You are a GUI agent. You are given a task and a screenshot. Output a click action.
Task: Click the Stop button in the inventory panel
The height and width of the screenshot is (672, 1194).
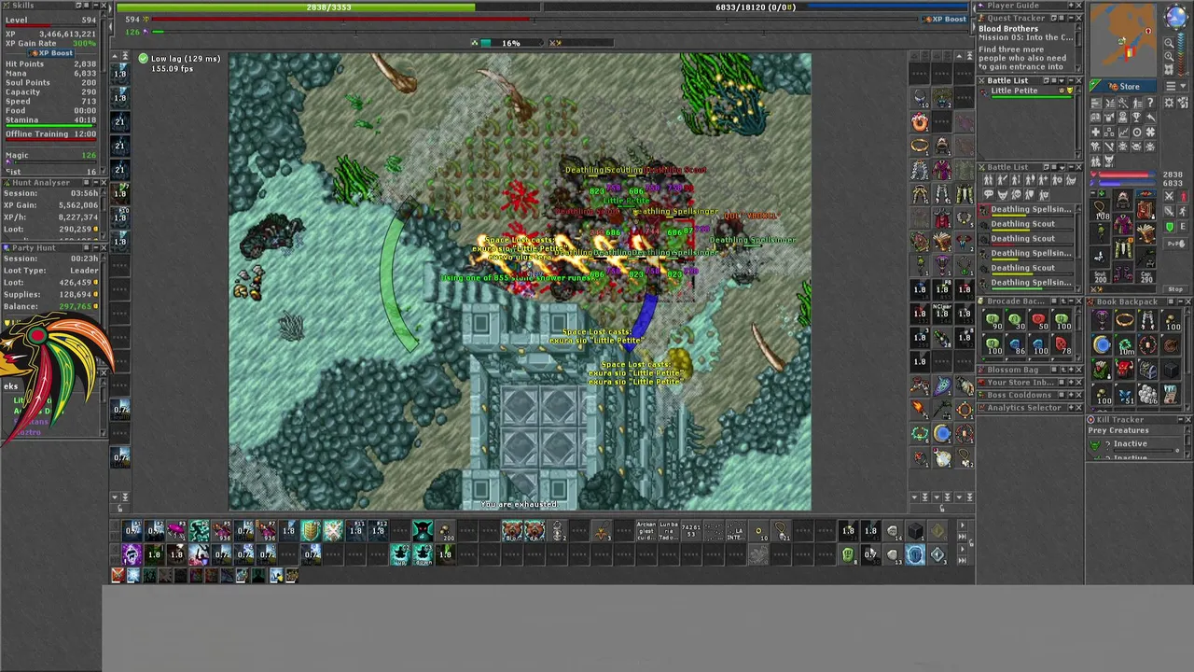pos(1174,289)
